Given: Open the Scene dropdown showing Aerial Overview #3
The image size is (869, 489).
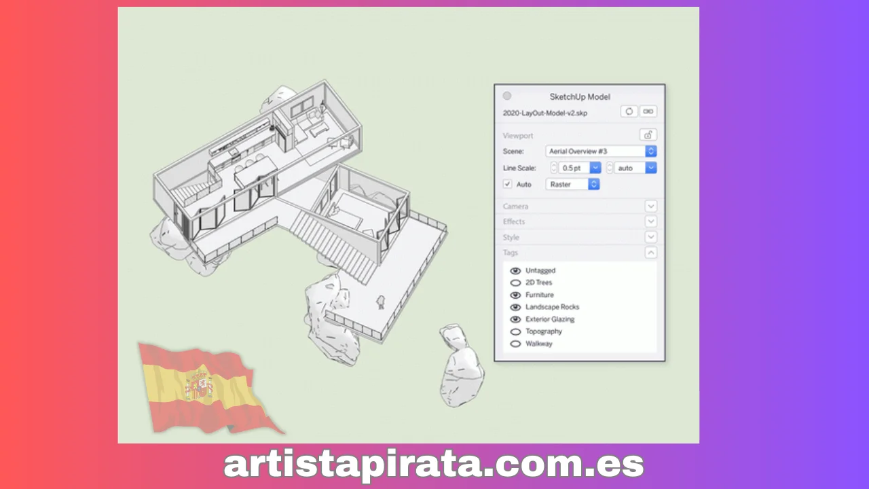Looking at the screenshot, I should pos(601,151).
